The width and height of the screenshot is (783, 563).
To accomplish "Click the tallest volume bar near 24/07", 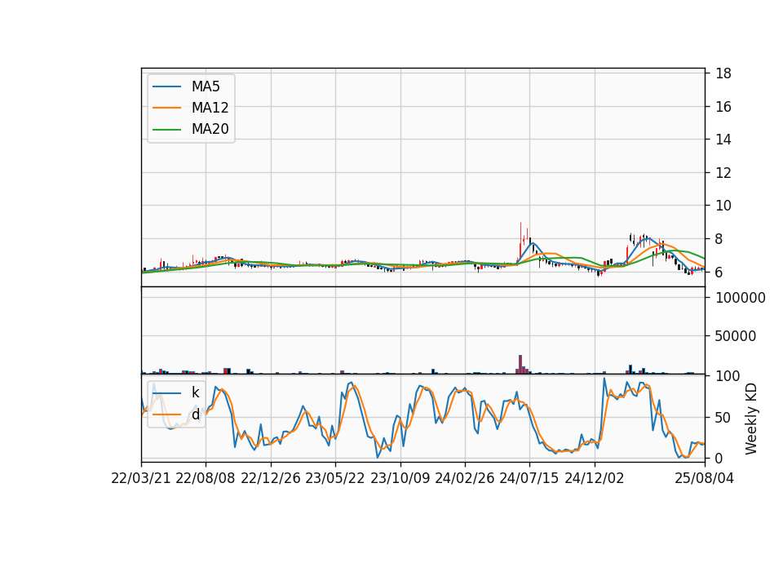I will click(x=520, y=364).
